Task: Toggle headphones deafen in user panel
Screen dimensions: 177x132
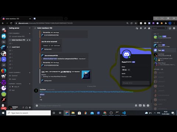Action: click(27, 107)
